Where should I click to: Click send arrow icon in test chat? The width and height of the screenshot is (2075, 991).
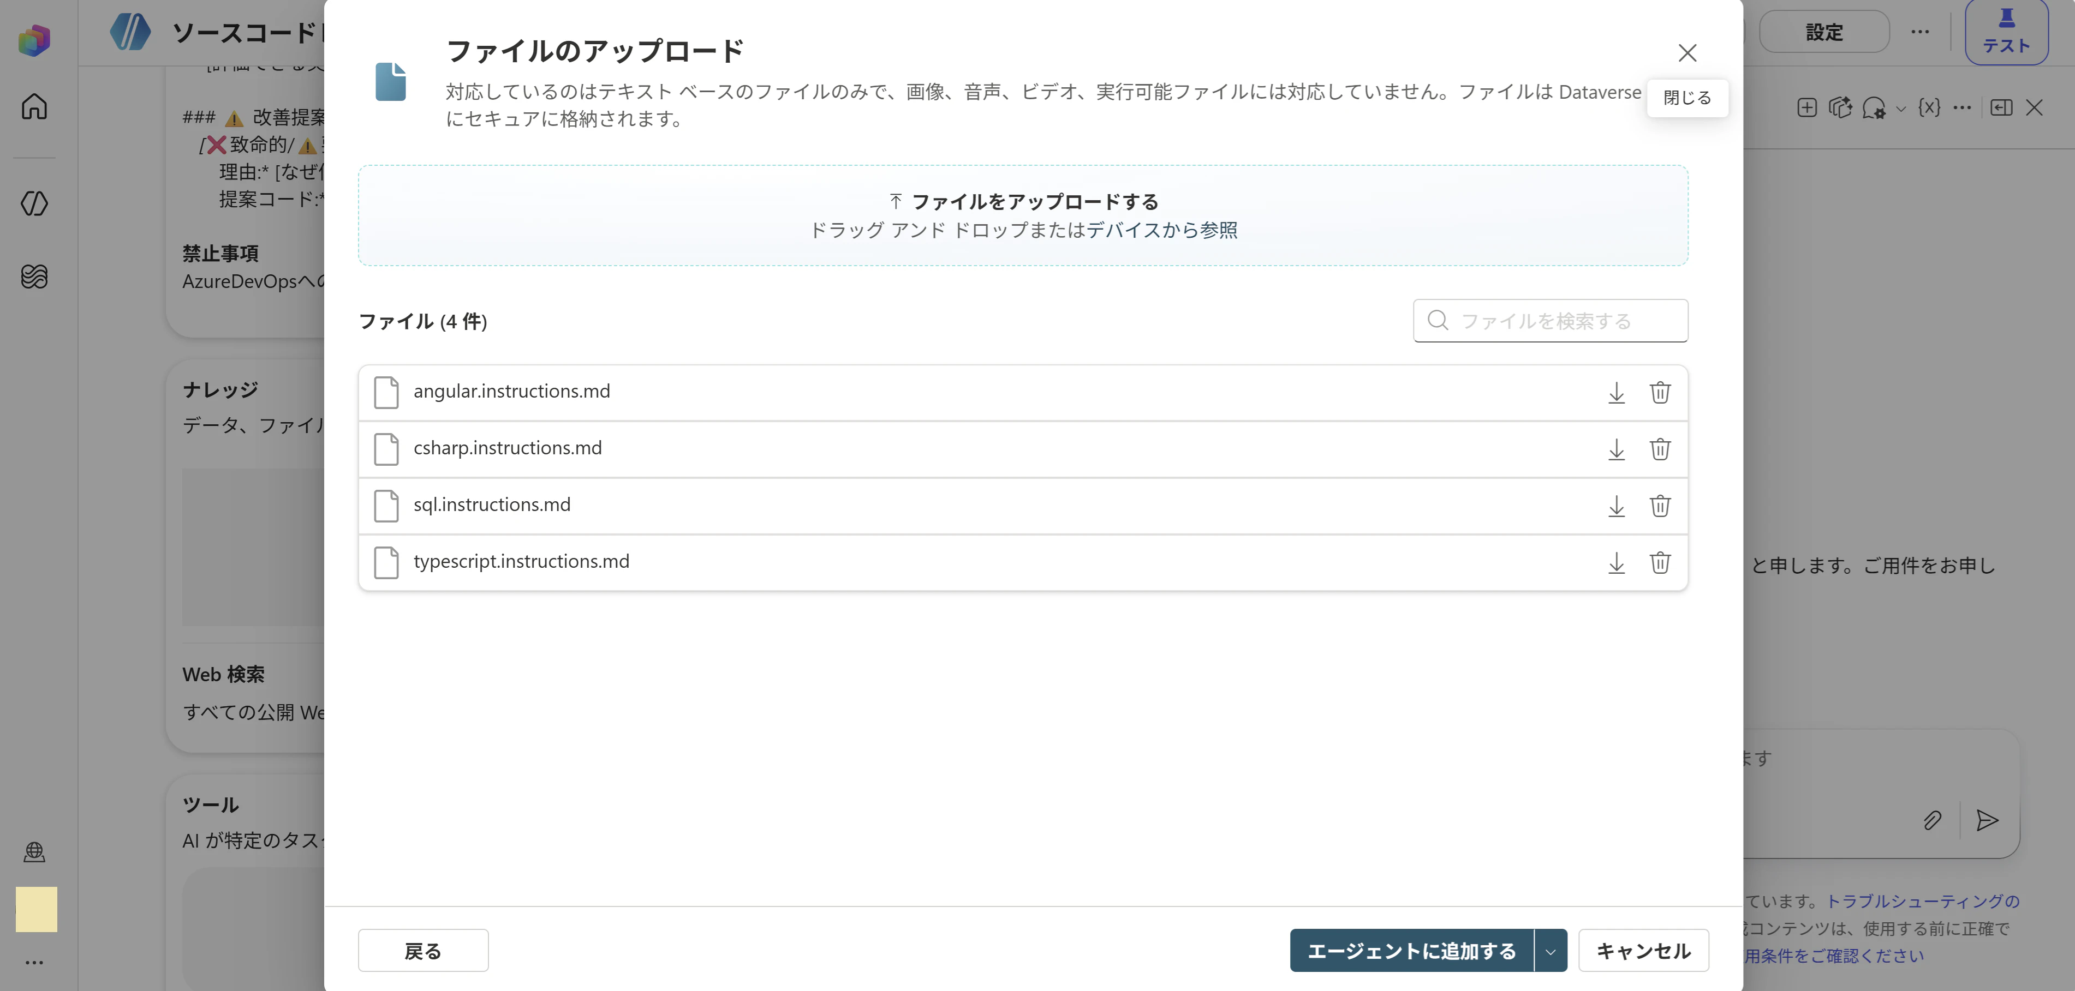point(1987,820)
